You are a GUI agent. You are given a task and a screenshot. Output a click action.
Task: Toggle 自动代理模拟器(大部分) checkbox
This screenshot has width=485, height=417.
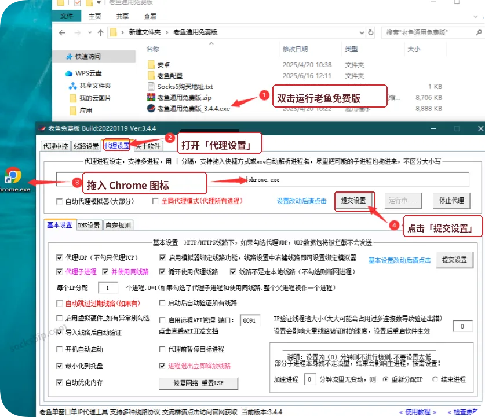pos(59,201)
